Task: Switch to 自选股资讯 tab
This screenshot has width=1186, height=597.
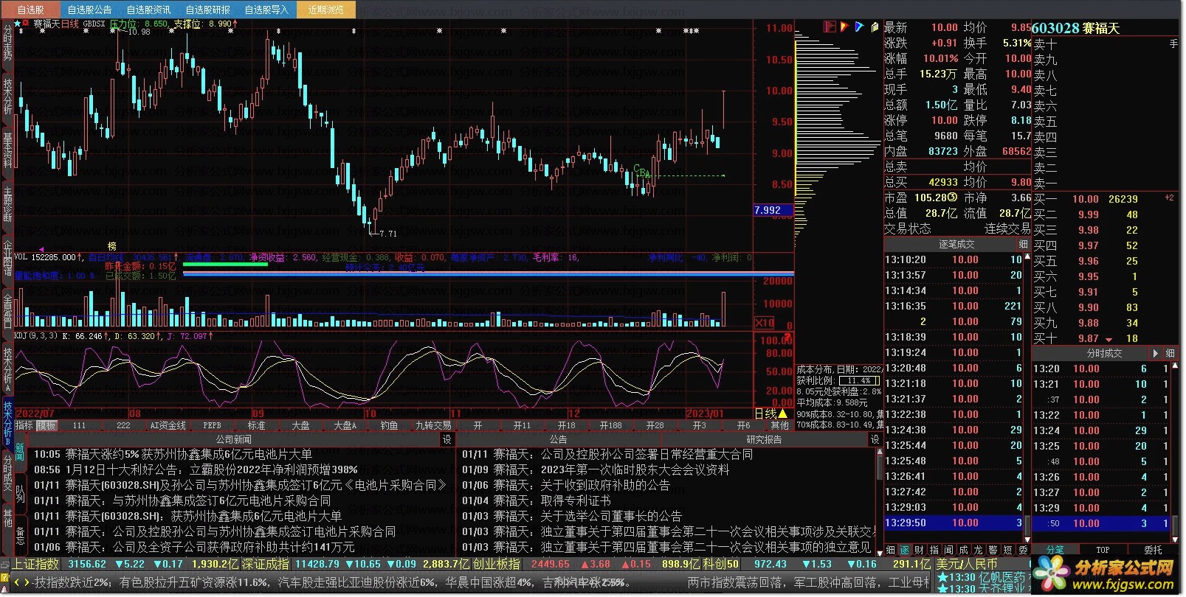Action: (148, 10)
